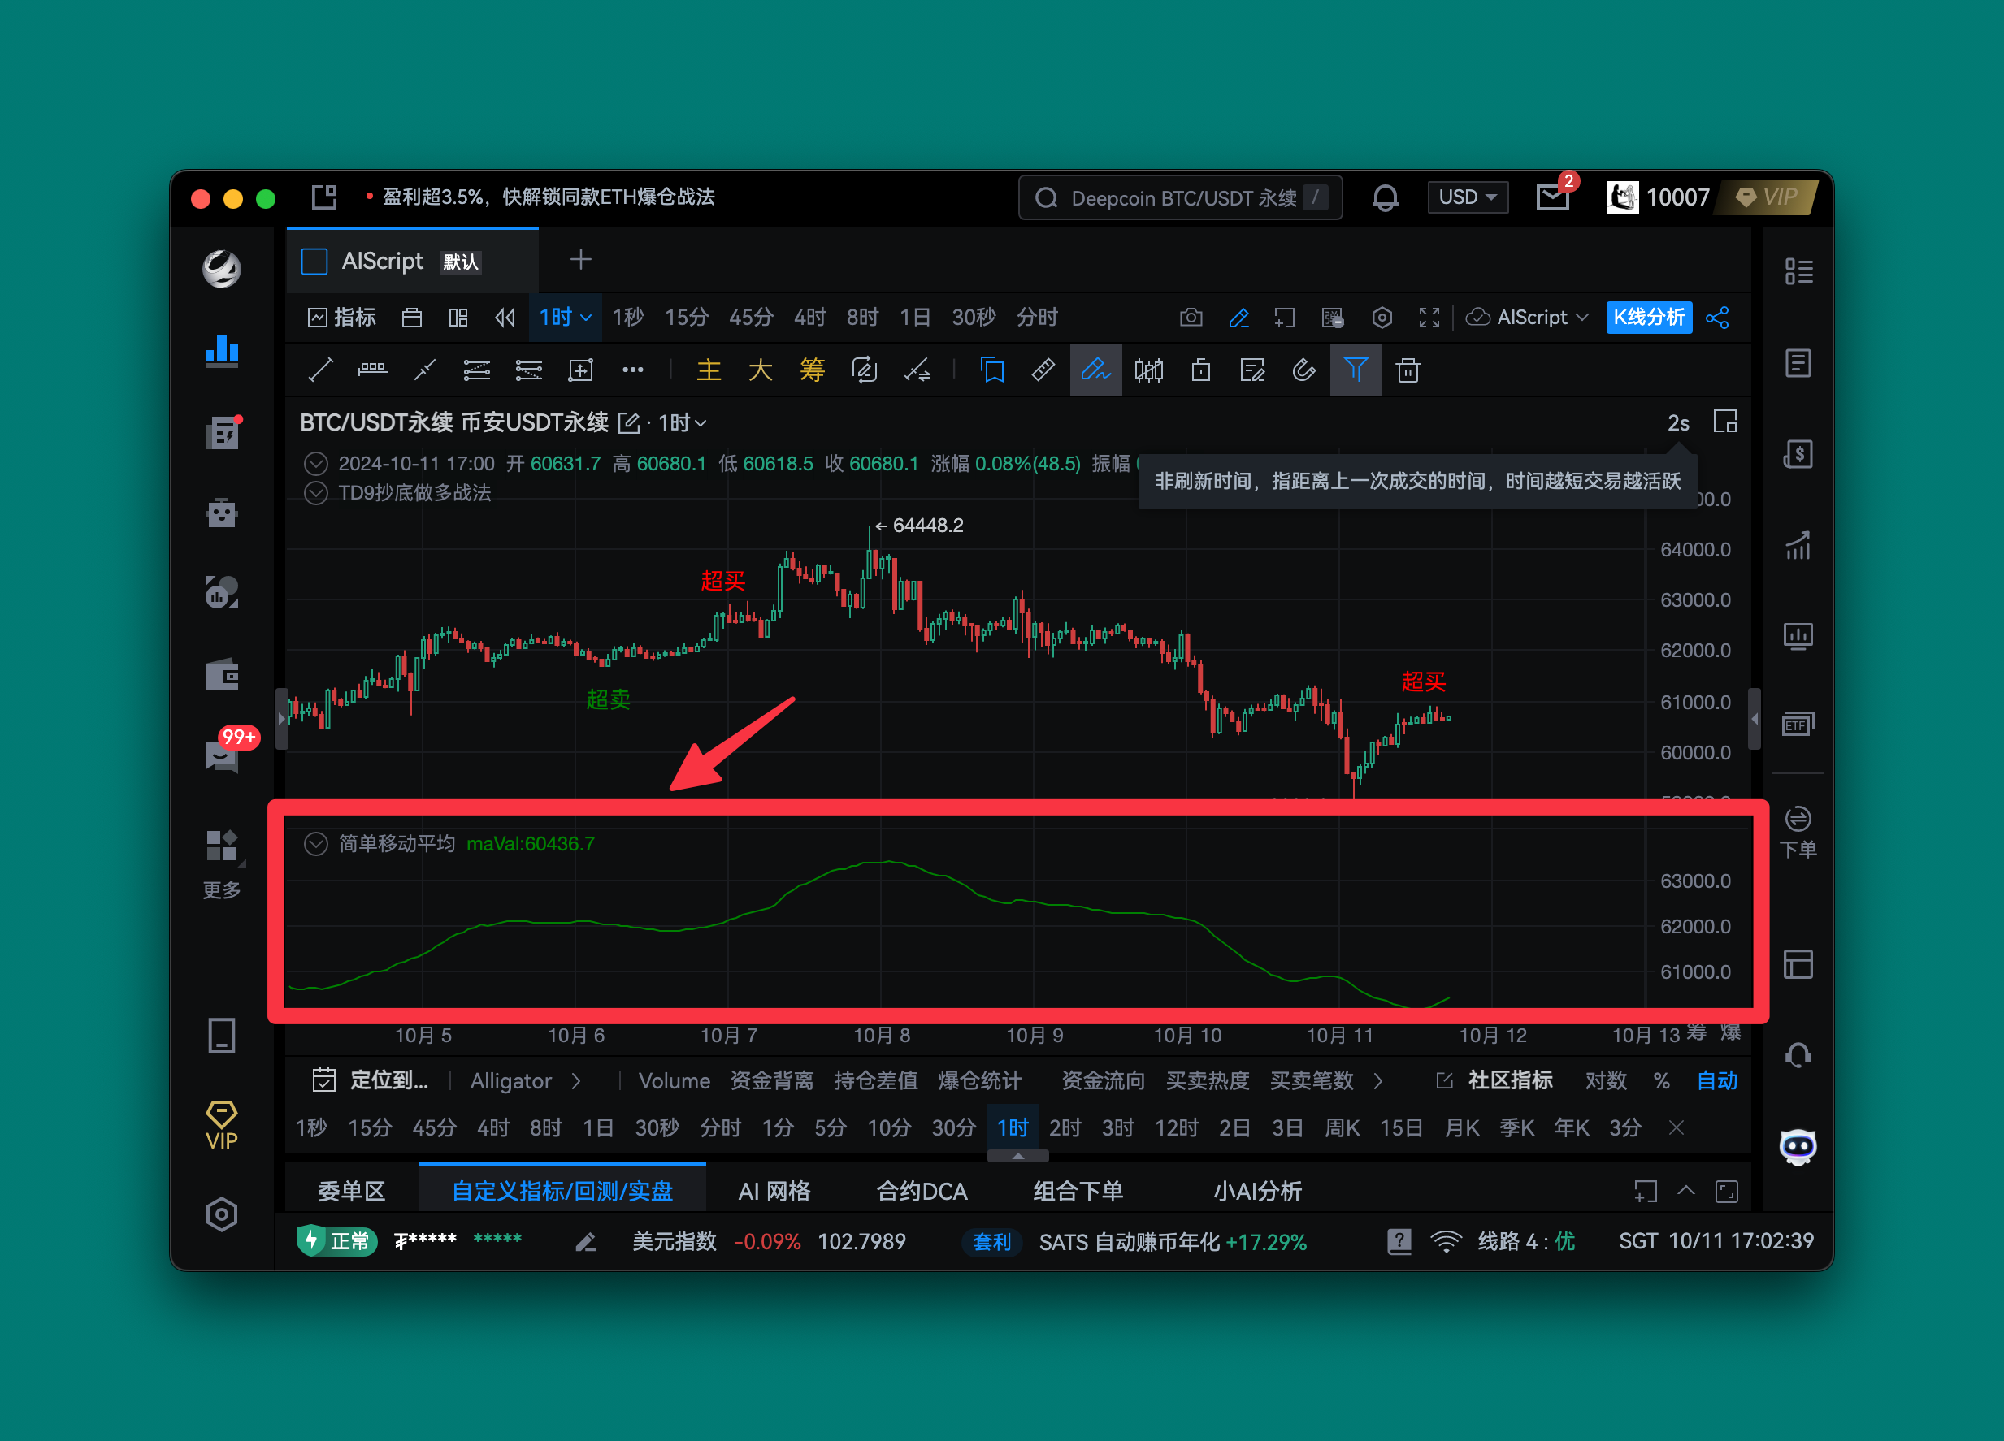Switch to the 委单区 tab

tap(352, 1191)
